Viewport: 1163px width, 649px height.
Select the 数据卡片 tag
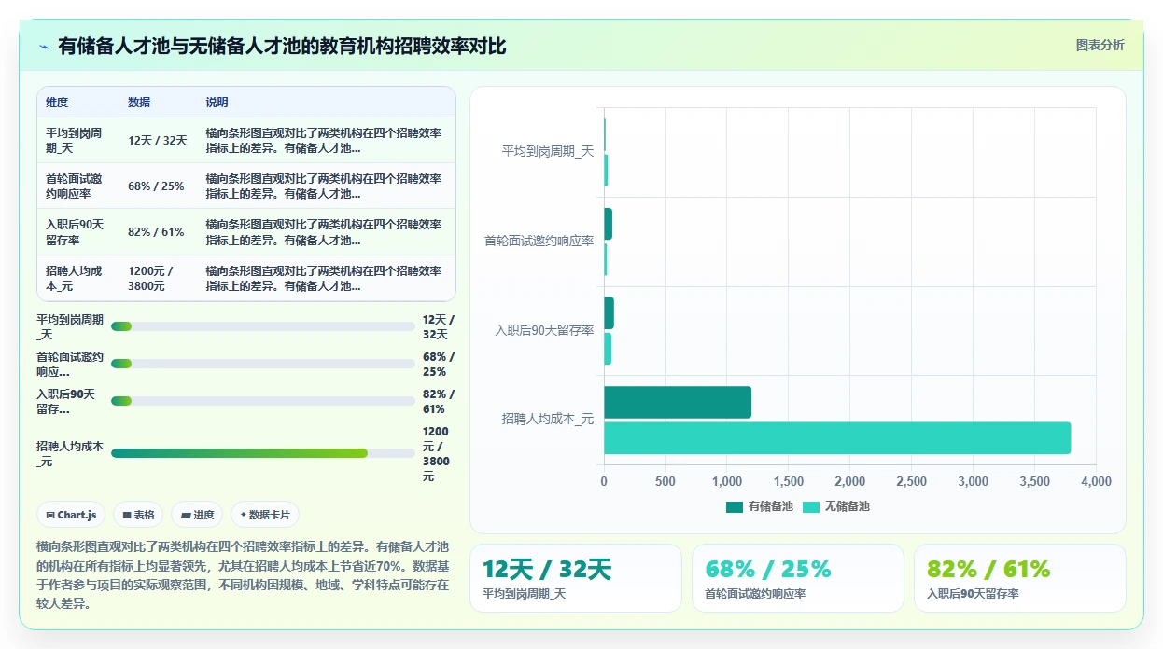click(265, 515)
